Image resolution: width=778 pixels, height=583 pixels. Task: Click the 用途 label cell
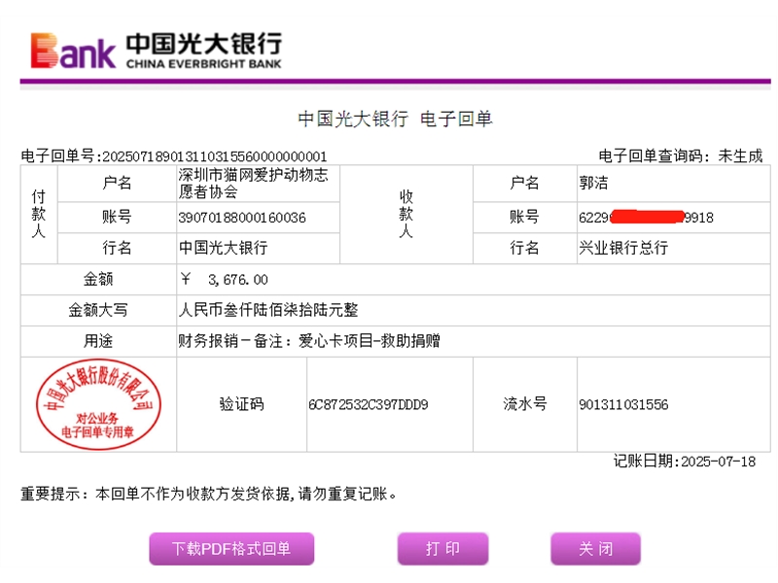click(x=98, y=341)
